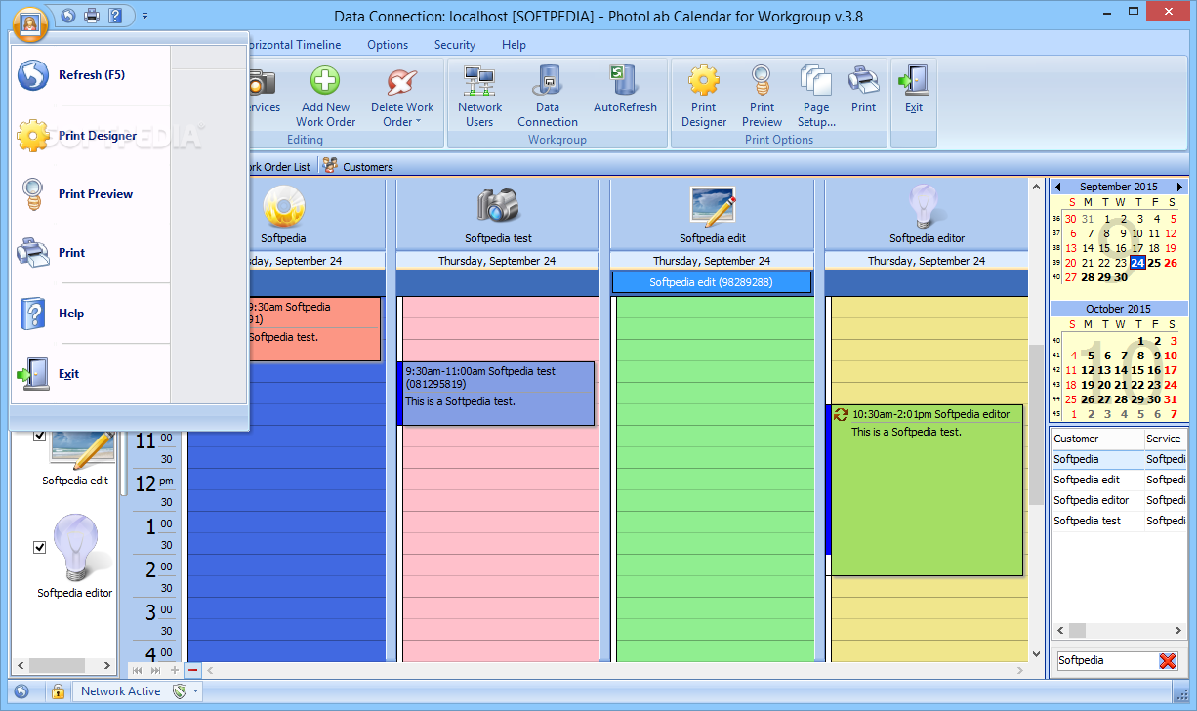Toggle AutoRefresh in Workgroup group
This screenshot has width=1197, height=711.
pos(625,90)
